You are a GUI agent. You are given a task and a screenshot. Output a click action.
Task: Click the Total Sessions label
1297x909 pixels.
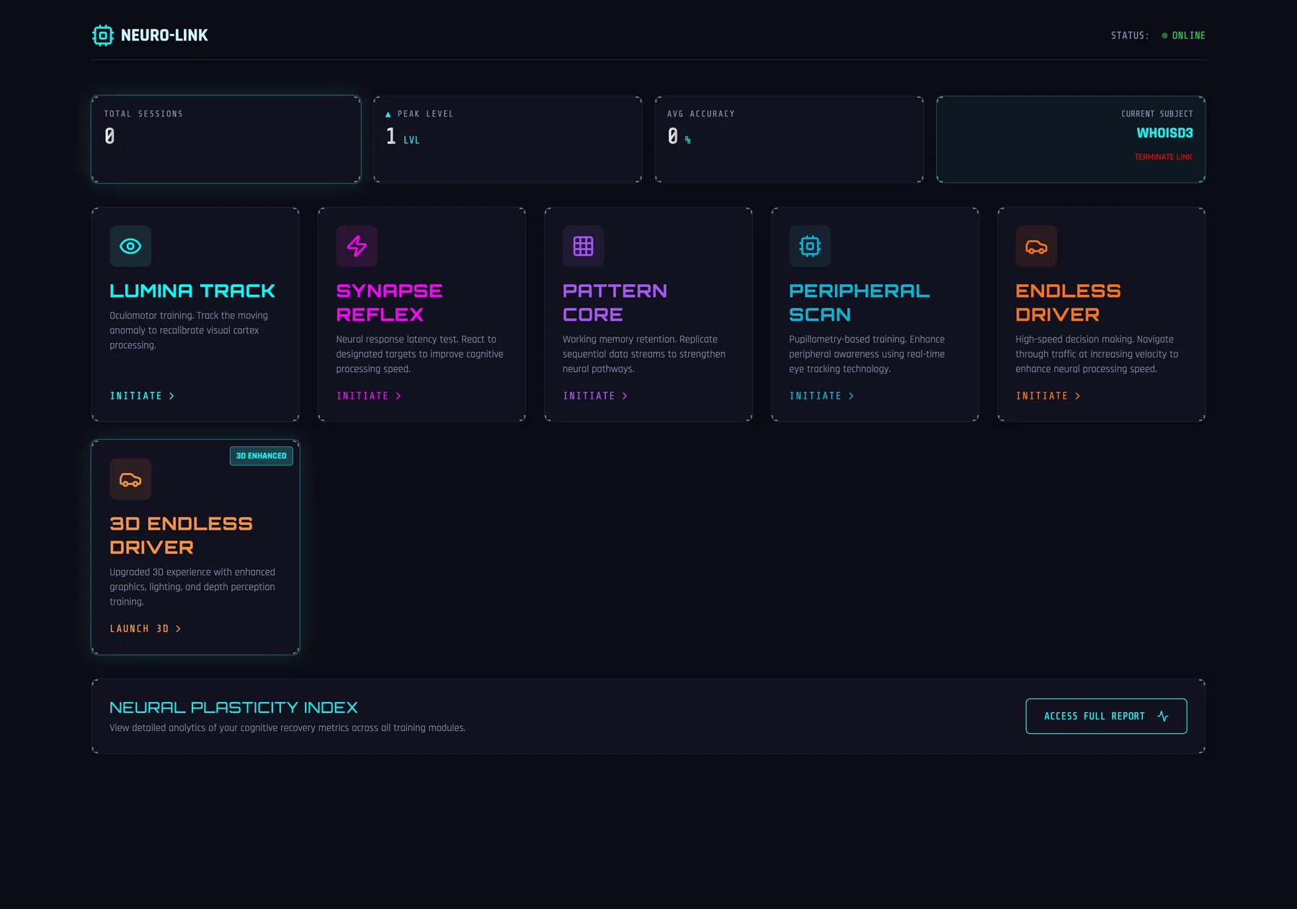(143, 114)
